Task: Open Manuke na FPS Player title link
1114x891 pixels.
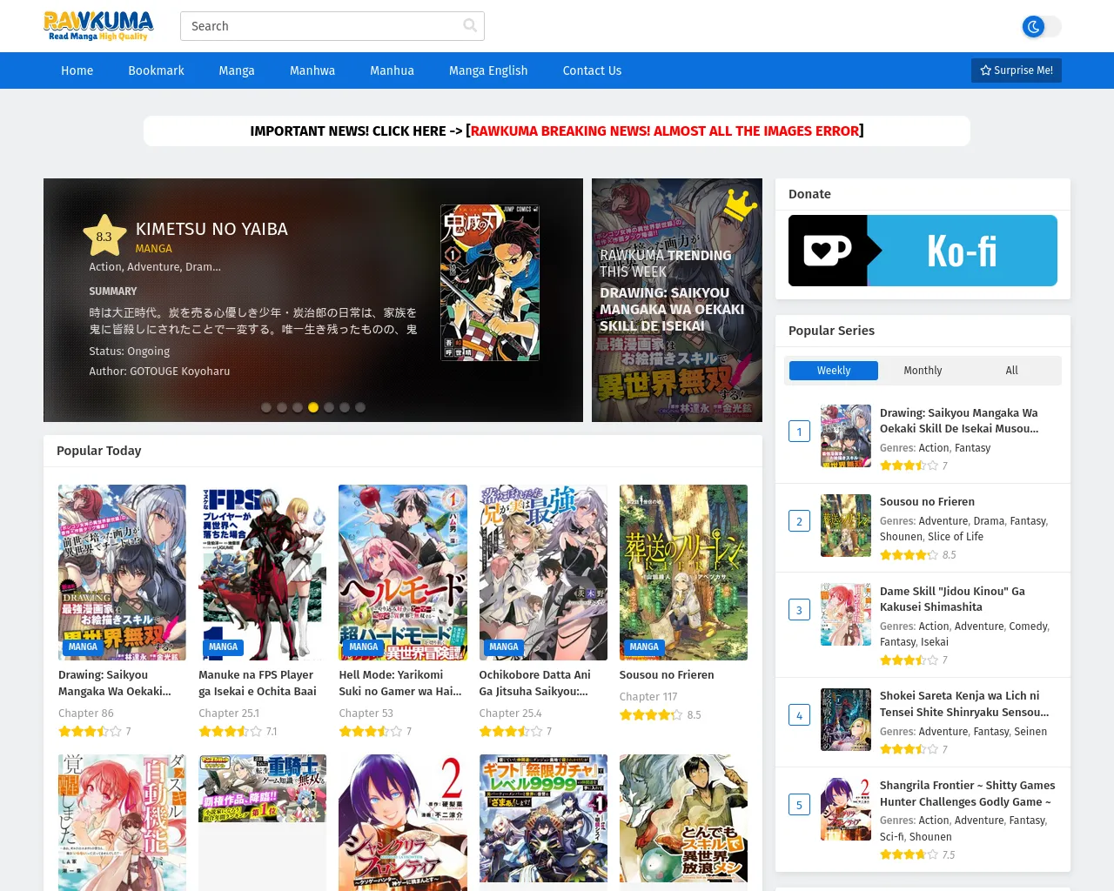Action: tap(258, 683)
